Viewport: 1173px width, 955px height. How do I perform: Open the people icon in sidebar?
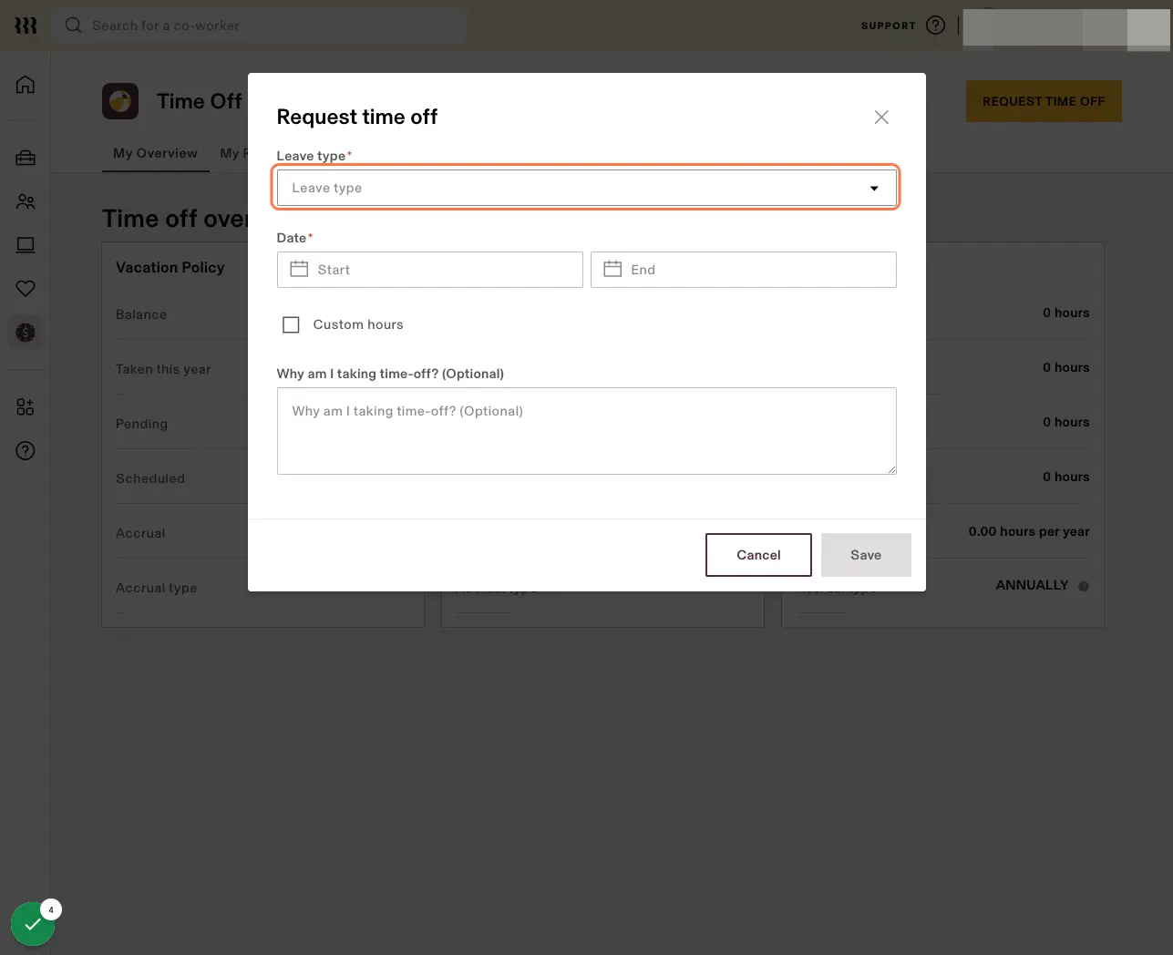click(26, 201)
